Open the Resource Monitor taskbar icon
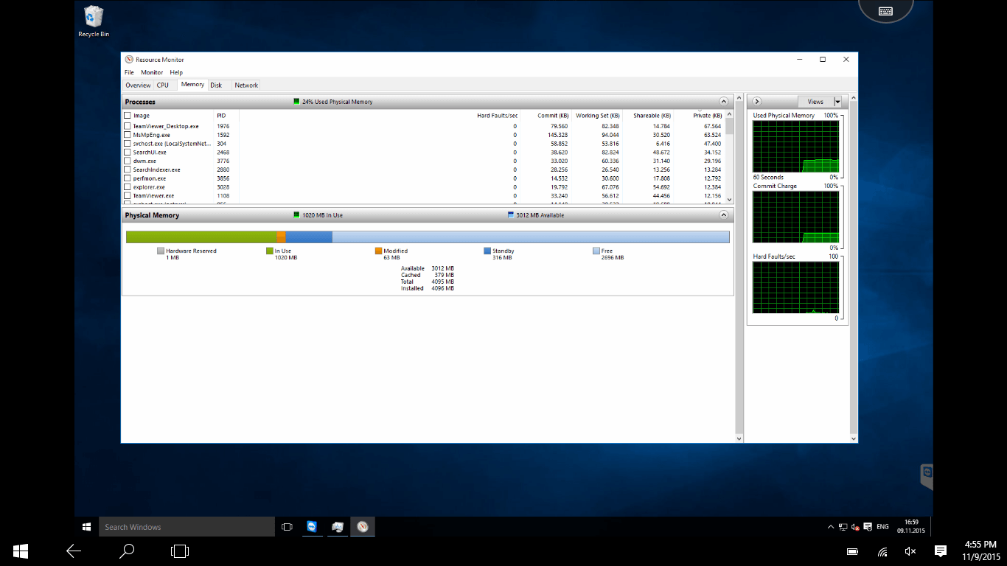Image resolution: width=1007 pixels, height=566 pixels. (362, 526)
